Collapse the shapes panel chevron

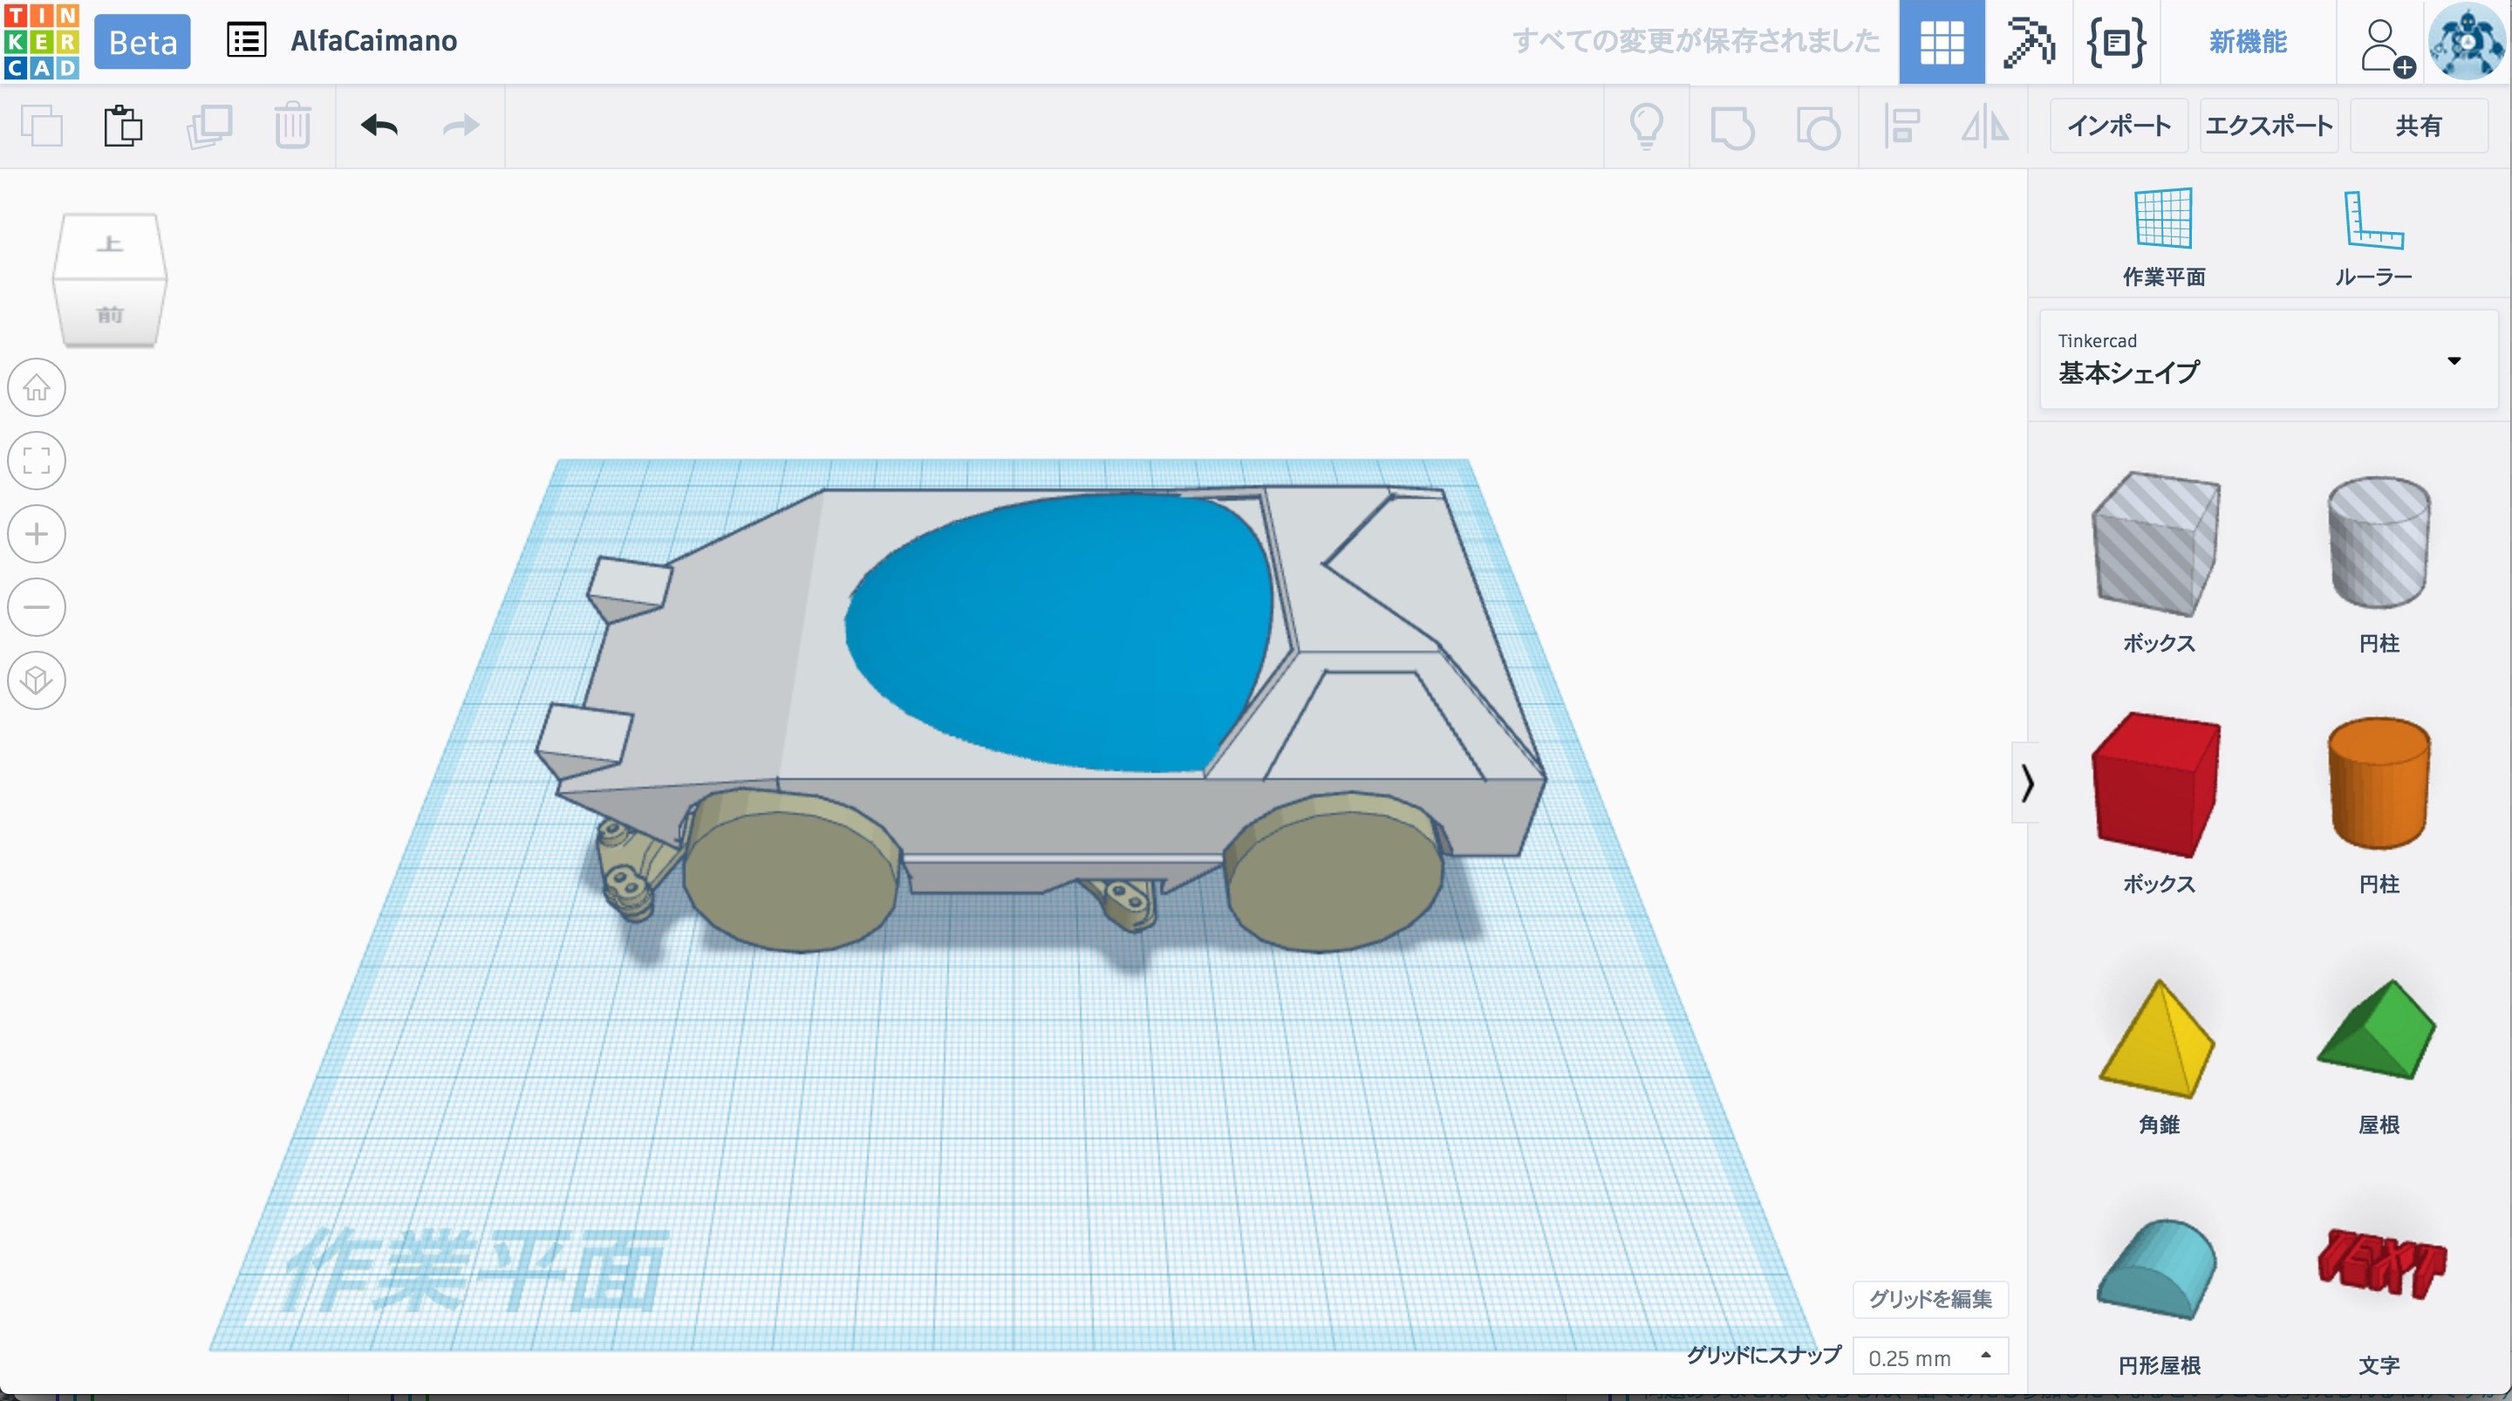2026,783
